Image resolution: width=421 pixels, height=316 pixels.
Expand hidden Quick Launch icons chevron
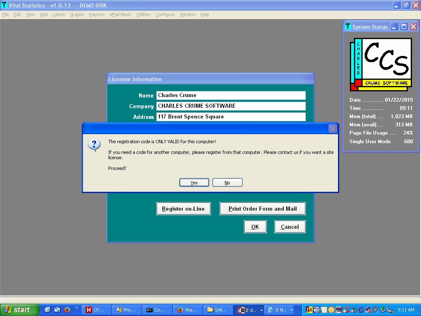point(76,308)
